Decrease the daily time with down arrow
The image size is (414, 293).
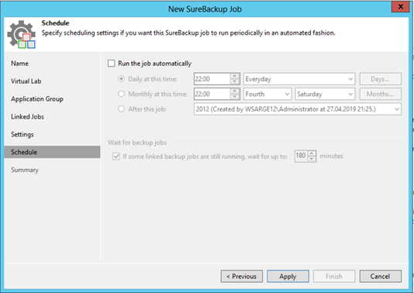234,81
